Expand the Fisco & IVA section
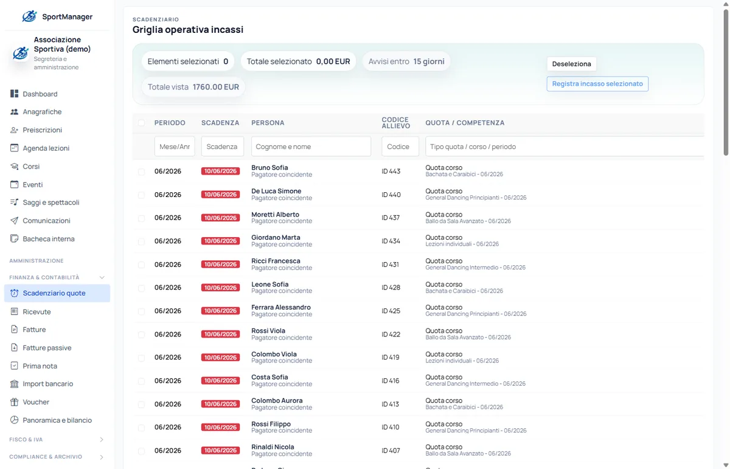The height and width of the screenshot is (469, 730). coord(102,439)
